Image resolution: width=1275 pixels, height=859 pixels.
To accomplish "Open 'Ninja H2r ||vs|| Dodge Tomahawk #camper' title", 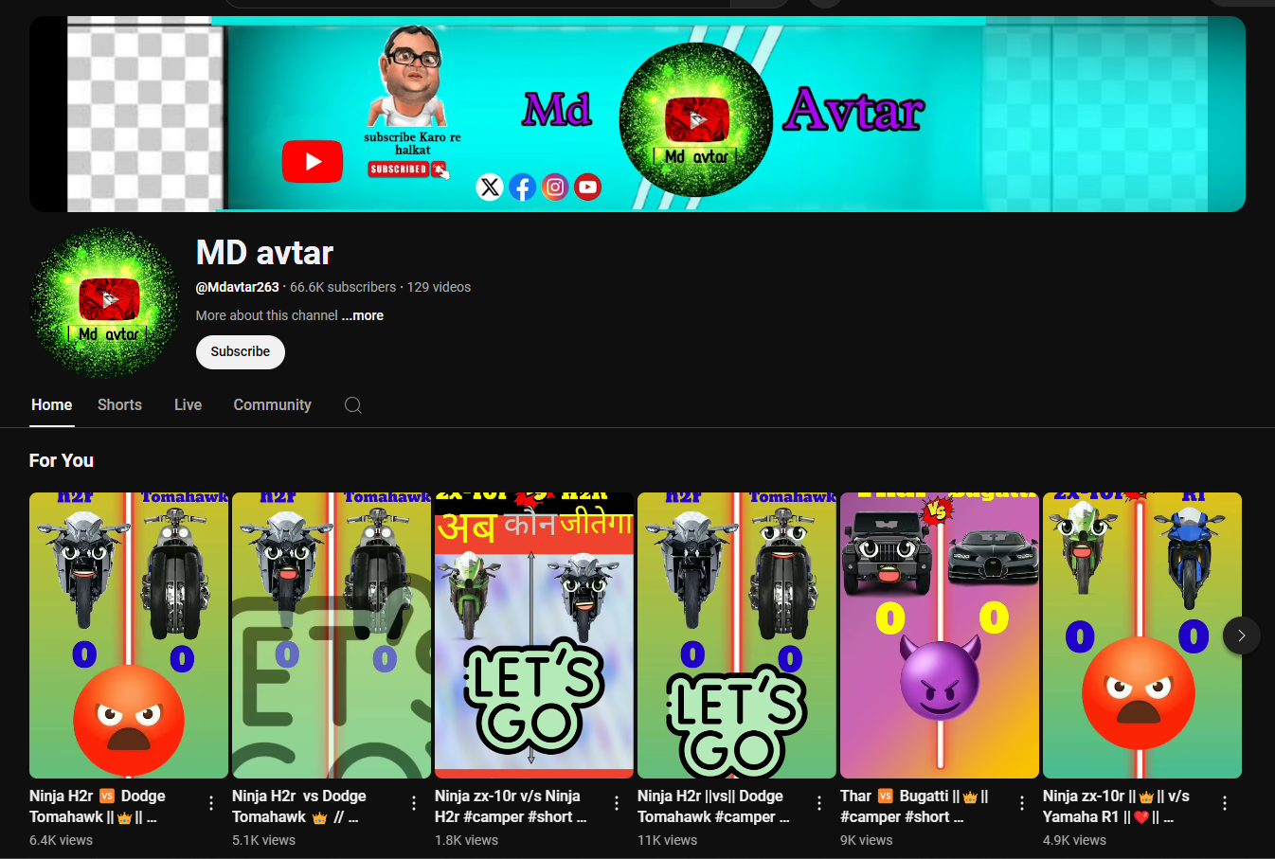I will 713,806.
